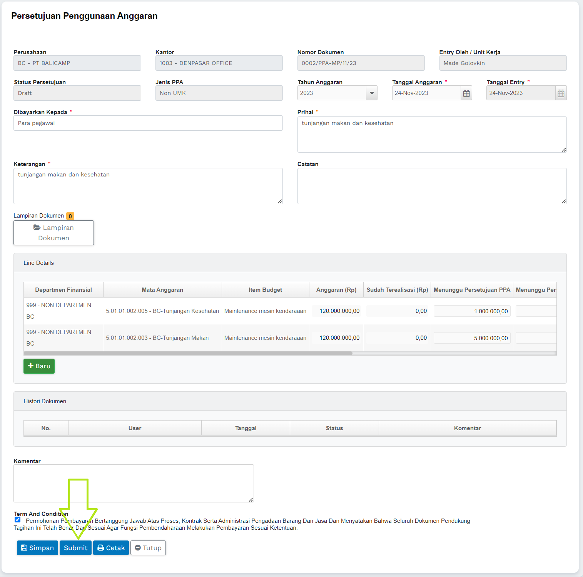Expand the Tahun Anggaran dropdown
The width and height of the screenshot is (583, 577).
click(371, 93)
